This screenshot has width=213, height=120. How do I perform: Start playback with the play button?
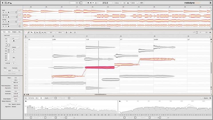coord(93,3)
